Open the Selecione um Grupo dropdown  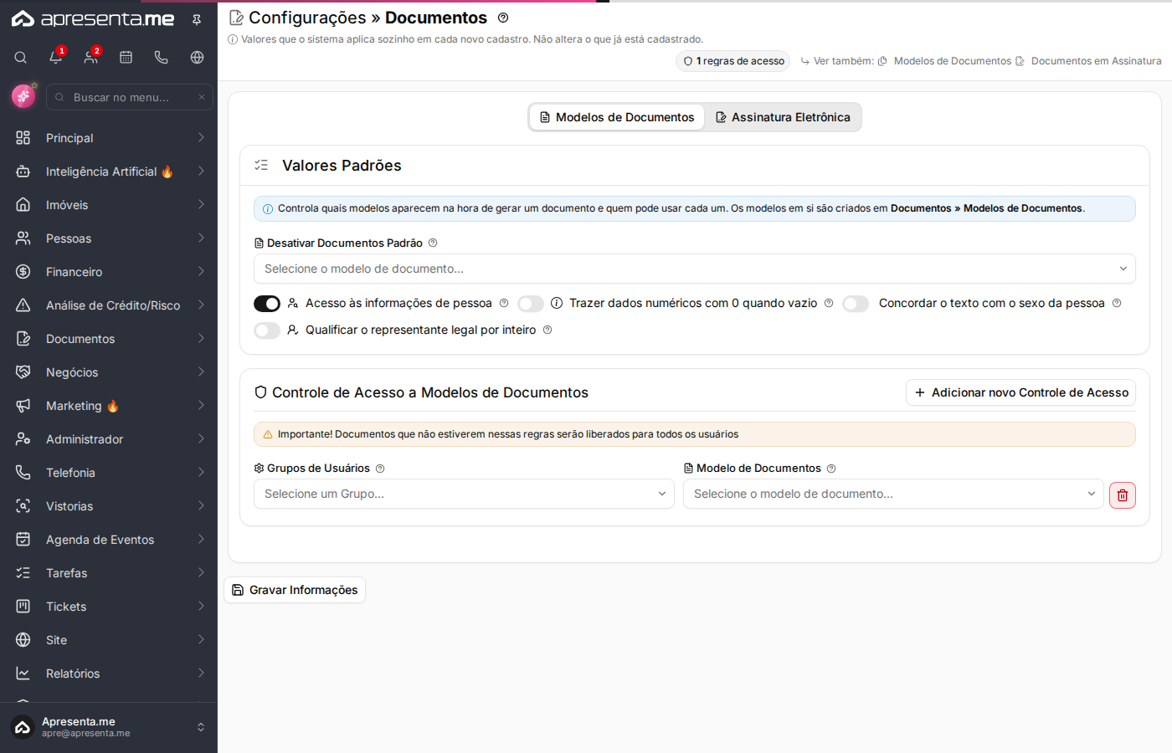click(x=464, y=494)
